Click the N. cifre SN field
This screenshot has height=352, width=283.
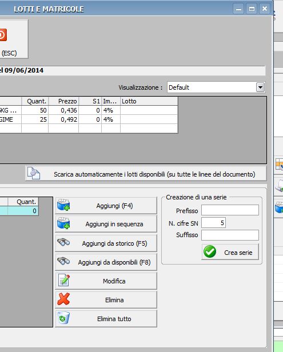213,223
